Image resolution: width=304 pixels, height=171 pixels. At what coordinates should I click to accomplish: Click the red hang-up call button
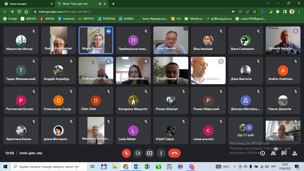(x=174, y=153)
